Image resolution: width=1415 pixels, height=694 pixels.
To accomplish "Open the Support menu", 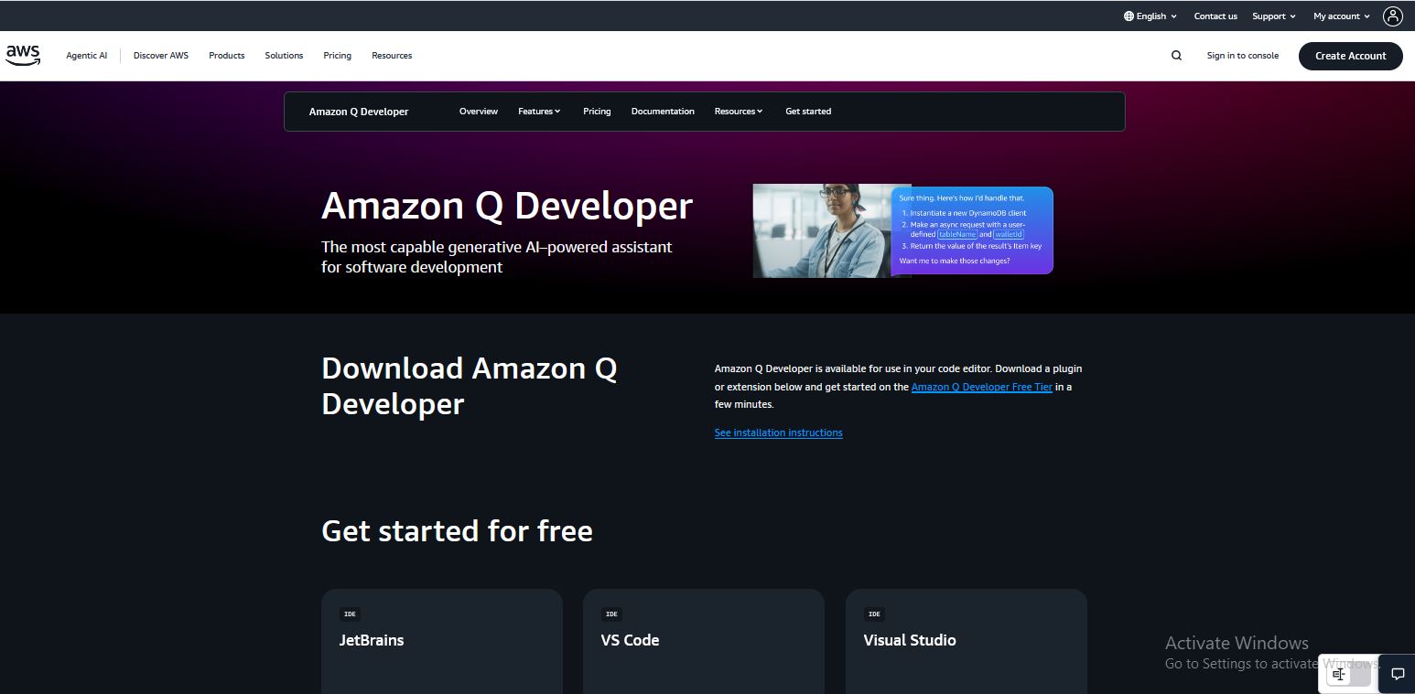I will coord(1273,16).
